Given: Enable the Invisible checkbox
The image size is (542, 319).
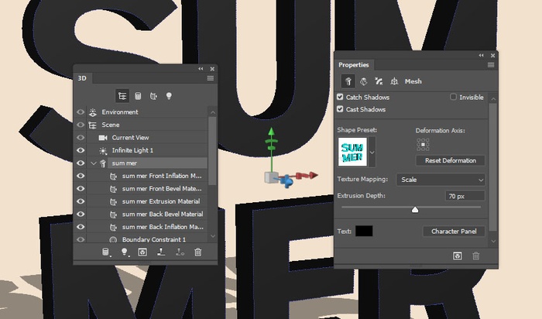Looking at the screenshot, I should click(x=454, y=98).
